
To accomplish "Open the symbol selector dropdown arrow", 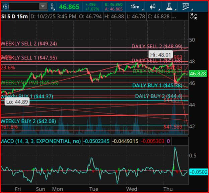I will (43, 7).
